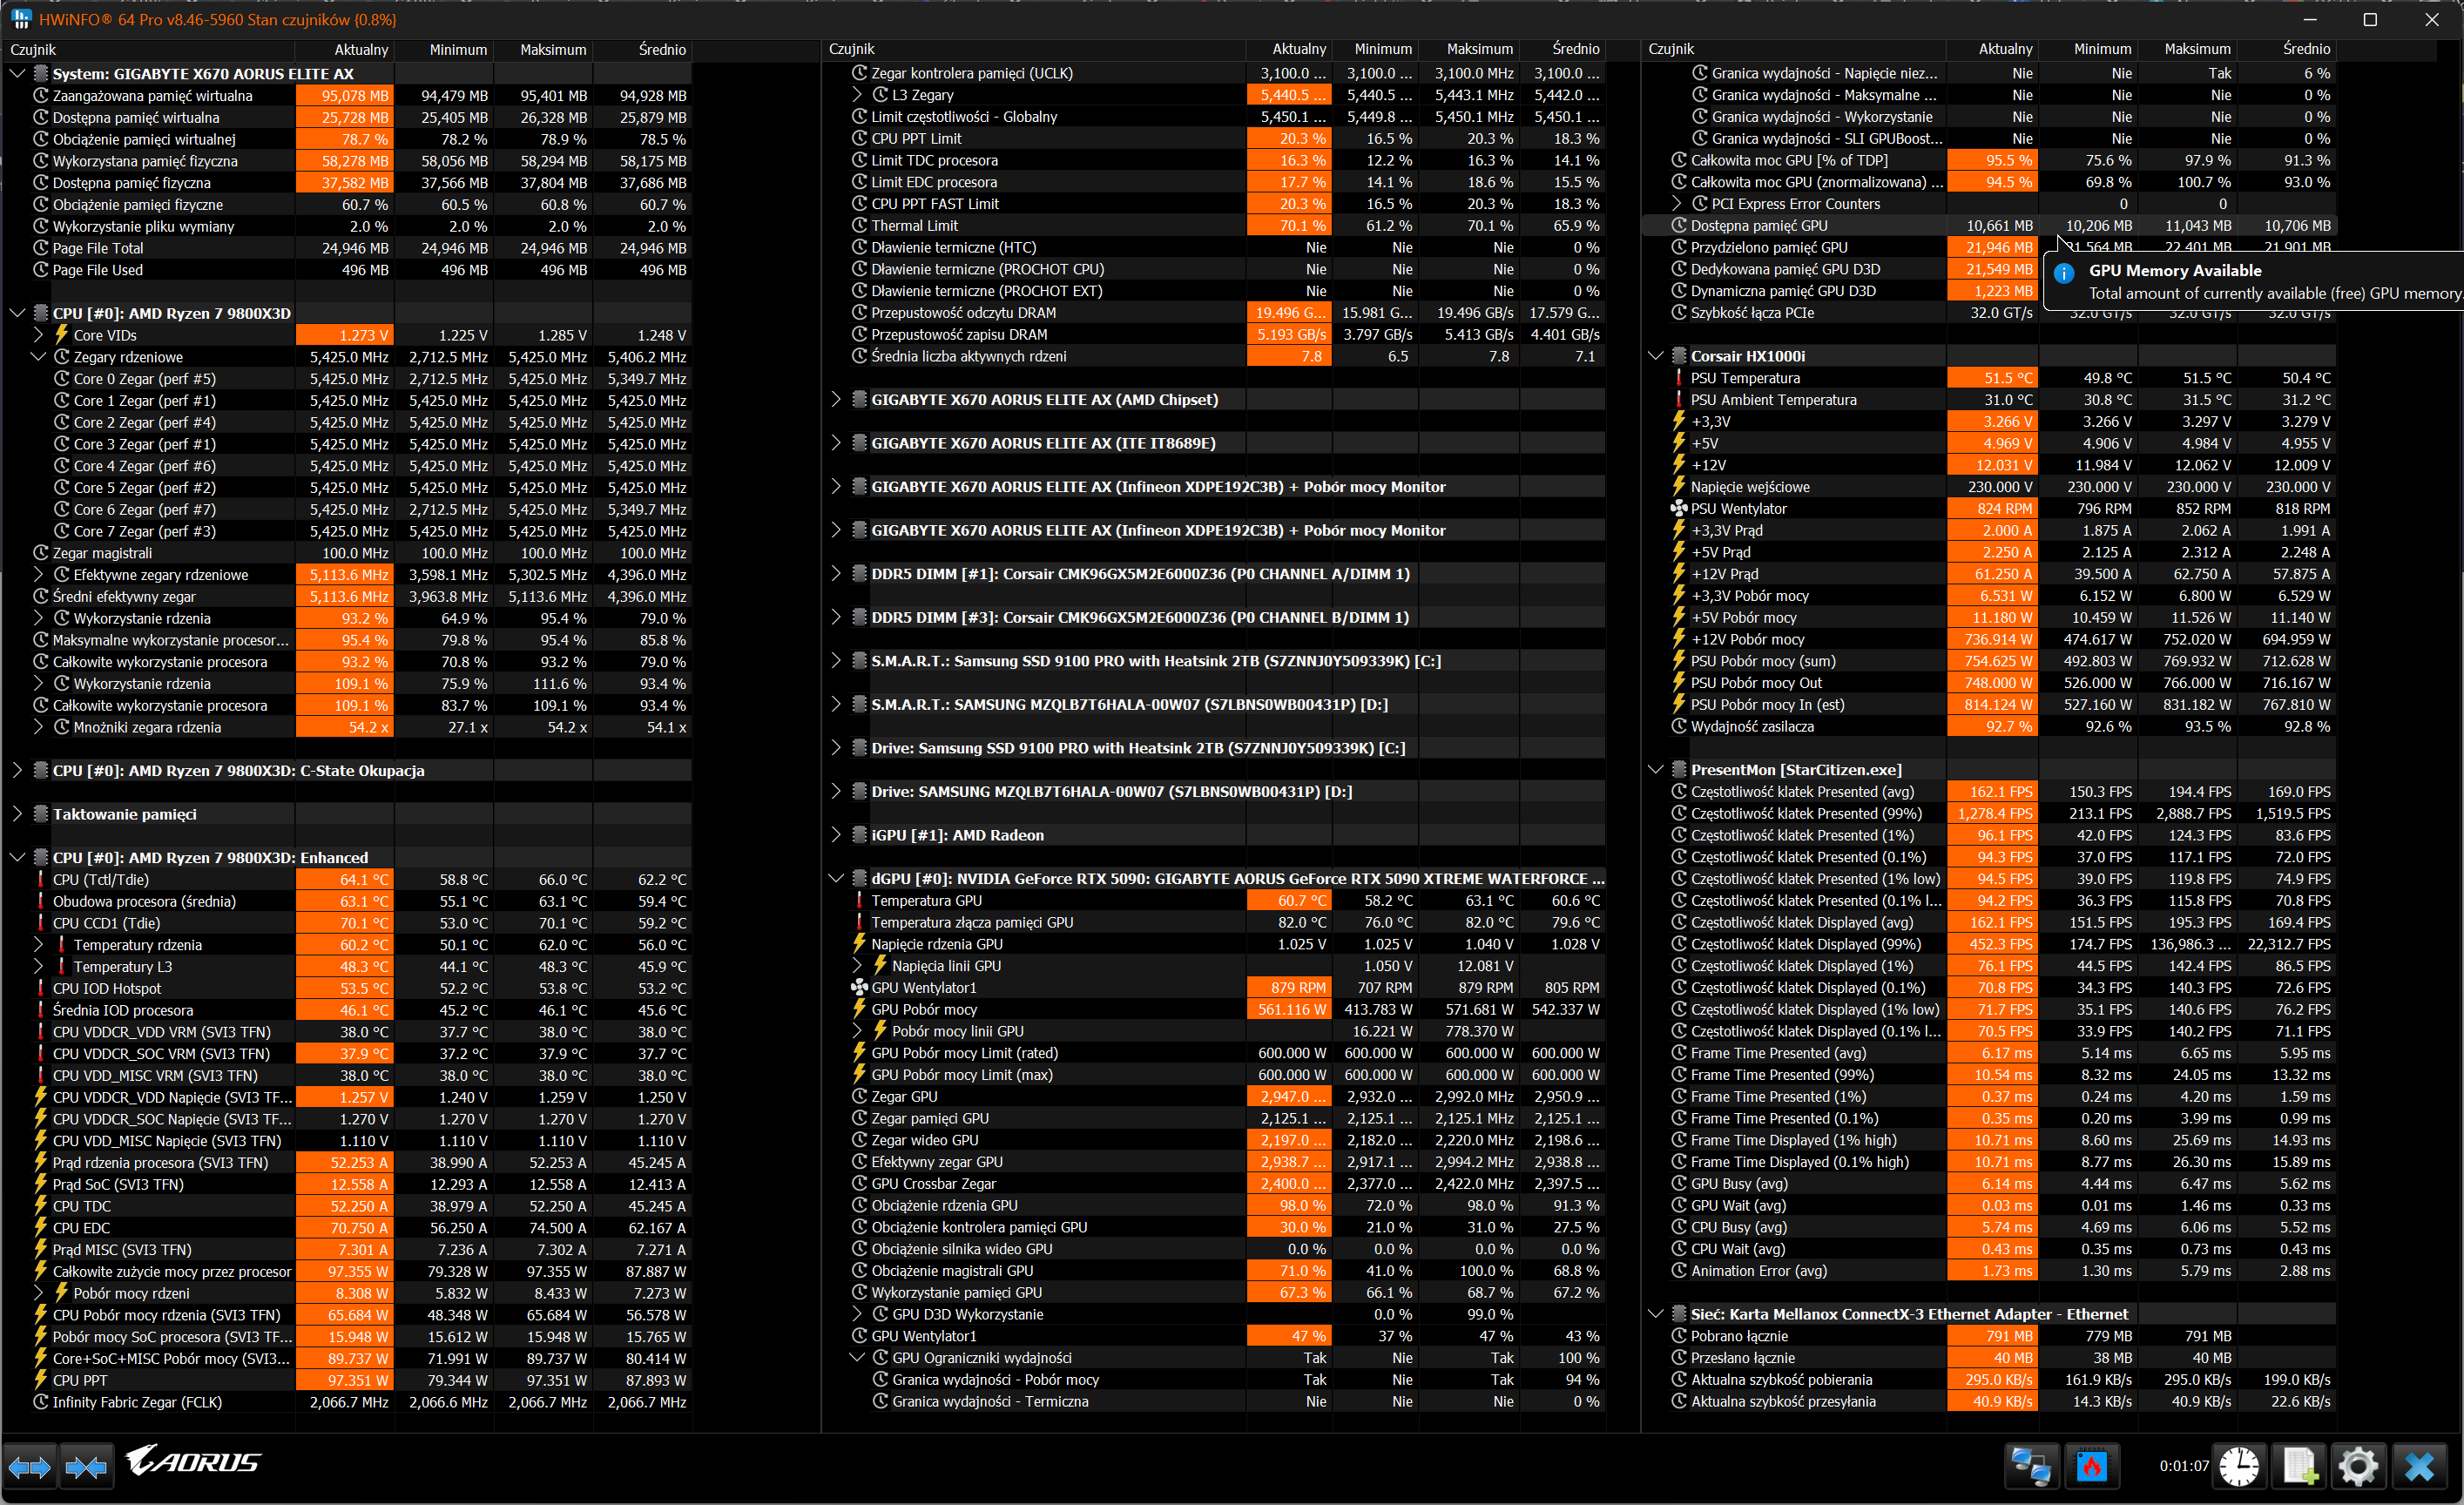The image size is (2464, 1505).
Task: Collapse the Corsair HX1000i sensor group
Action: (1655, 356)
